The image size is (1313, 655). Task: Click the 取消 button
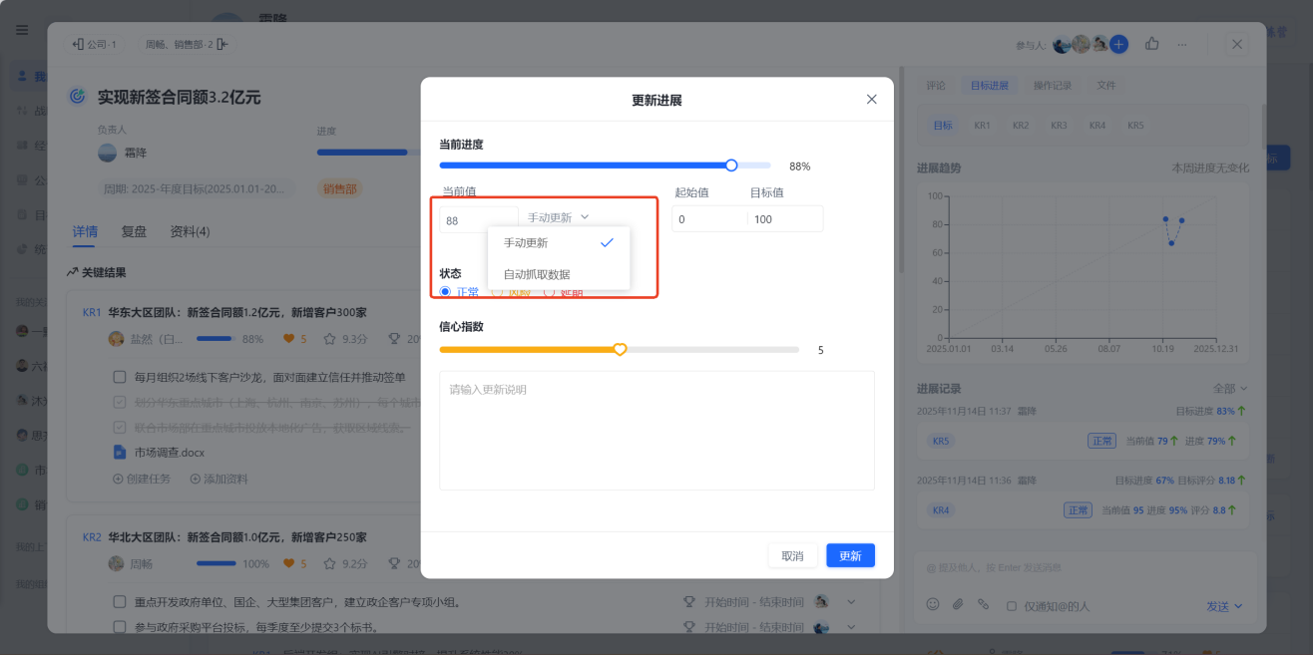coord(792,555)
